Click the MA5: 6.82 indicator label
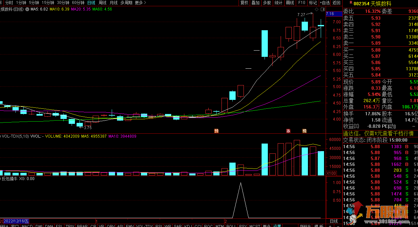 pos(39,9)
